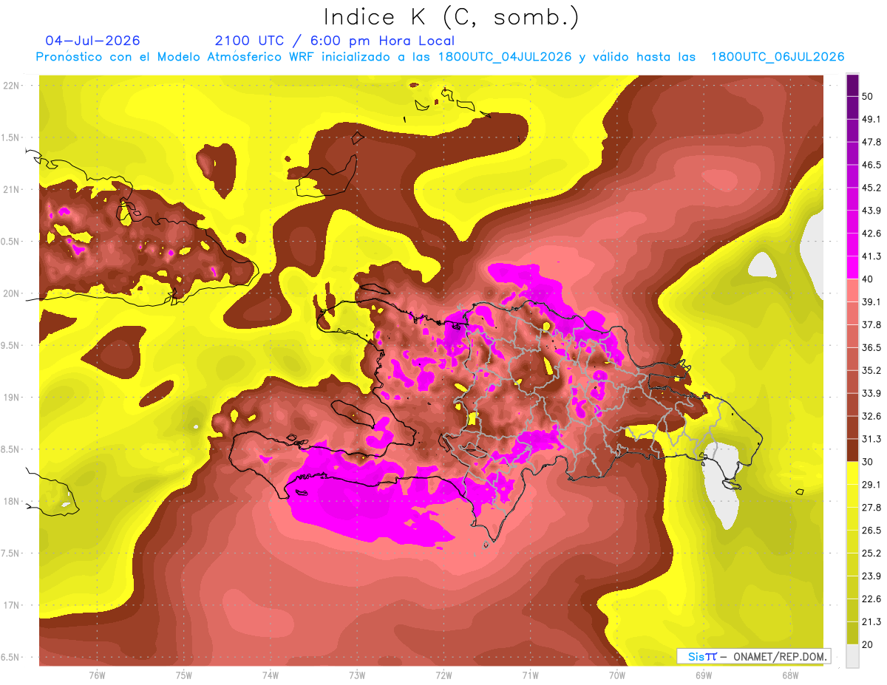
Task: Click the legend value '37.8'
Action: 872,325
